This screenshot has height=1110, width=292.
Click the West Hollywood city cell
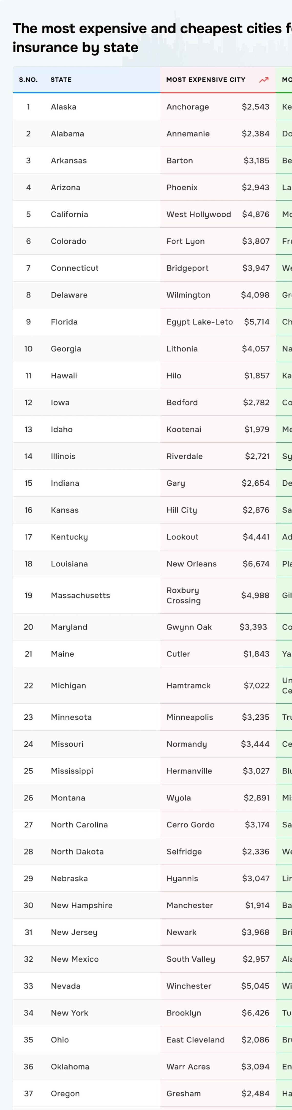199,215
